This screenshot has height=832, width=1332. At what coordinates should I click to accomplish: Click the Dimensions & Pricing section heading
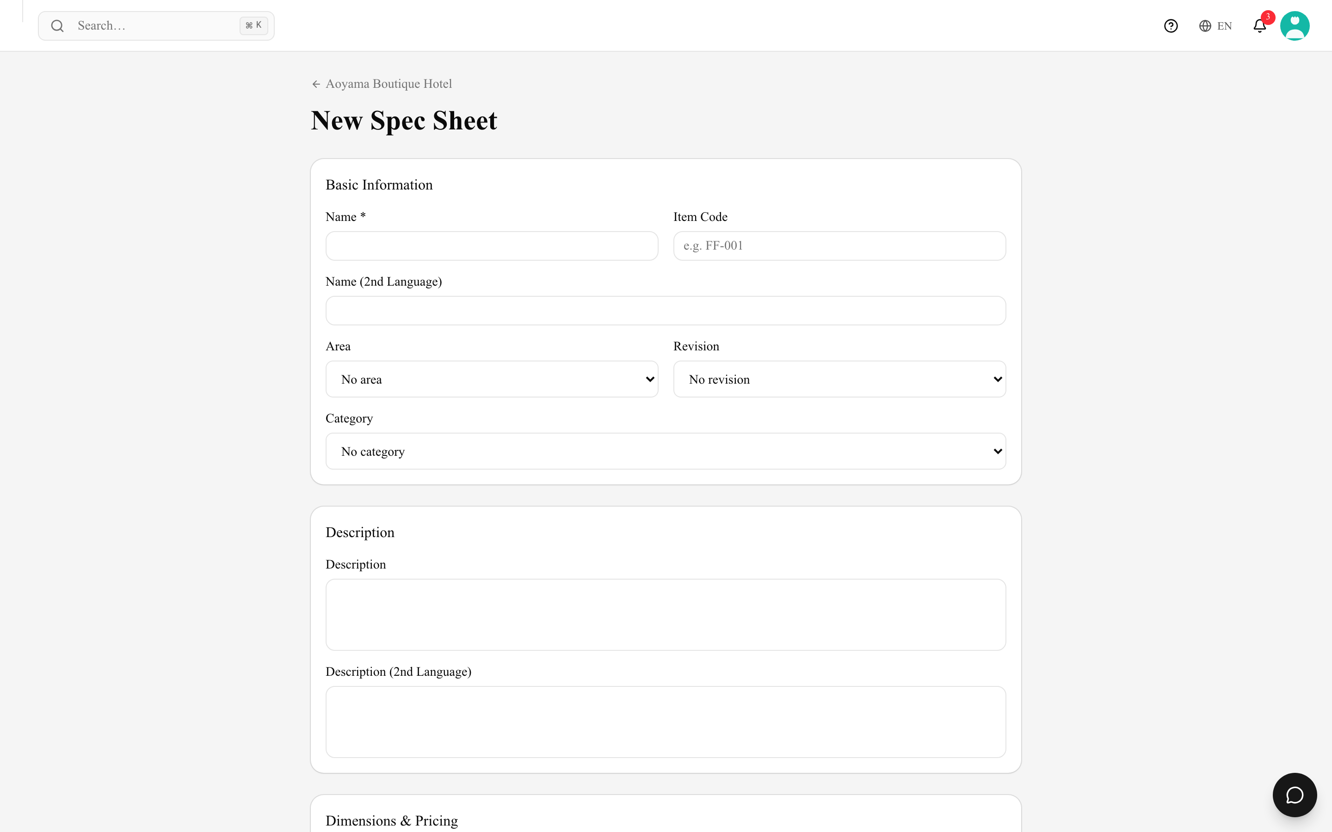391,820
